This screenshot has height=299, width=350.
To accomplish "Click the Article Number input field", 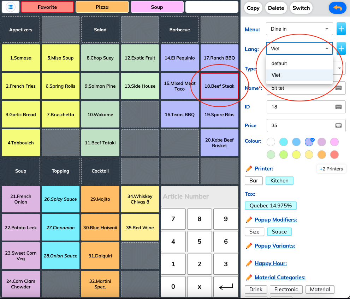I will click(200, 197).
